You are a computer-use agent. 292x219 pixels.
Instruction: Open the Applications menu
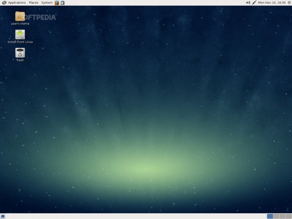17,3
